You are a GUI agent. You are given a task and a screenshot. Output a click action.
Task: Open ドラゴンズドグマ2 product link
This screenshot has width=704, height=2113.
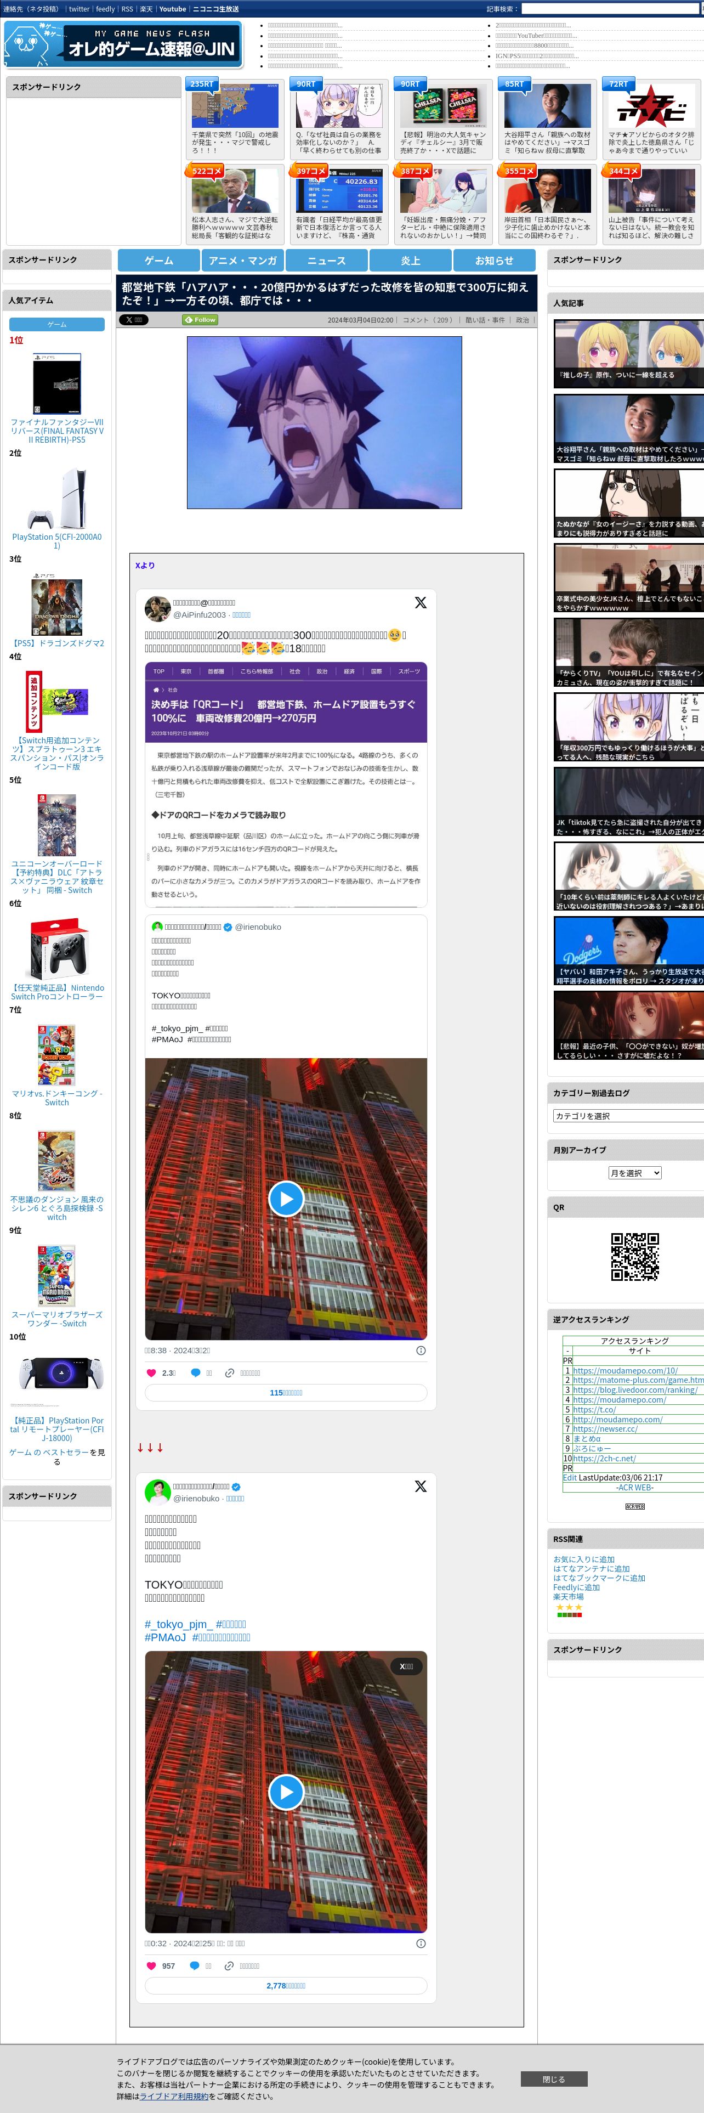[x=56, y=643]
